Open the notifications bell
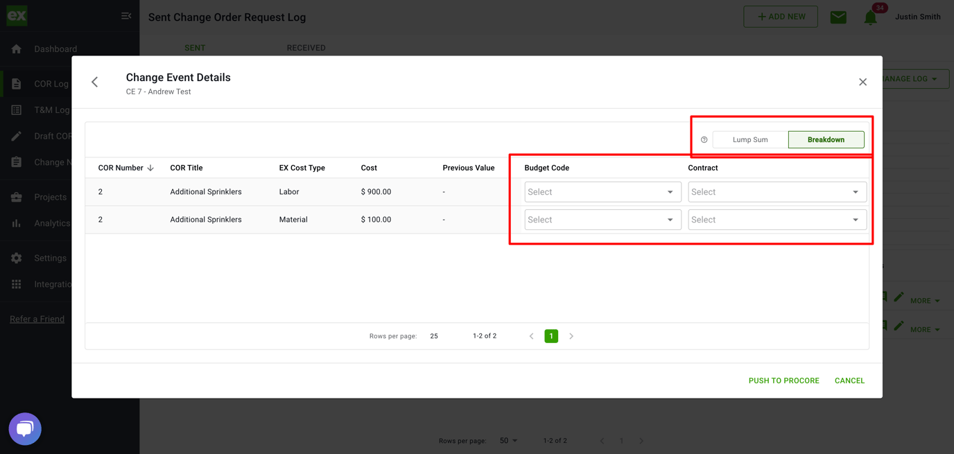This screenshot has height=454, width=954. tap(870, 17)
